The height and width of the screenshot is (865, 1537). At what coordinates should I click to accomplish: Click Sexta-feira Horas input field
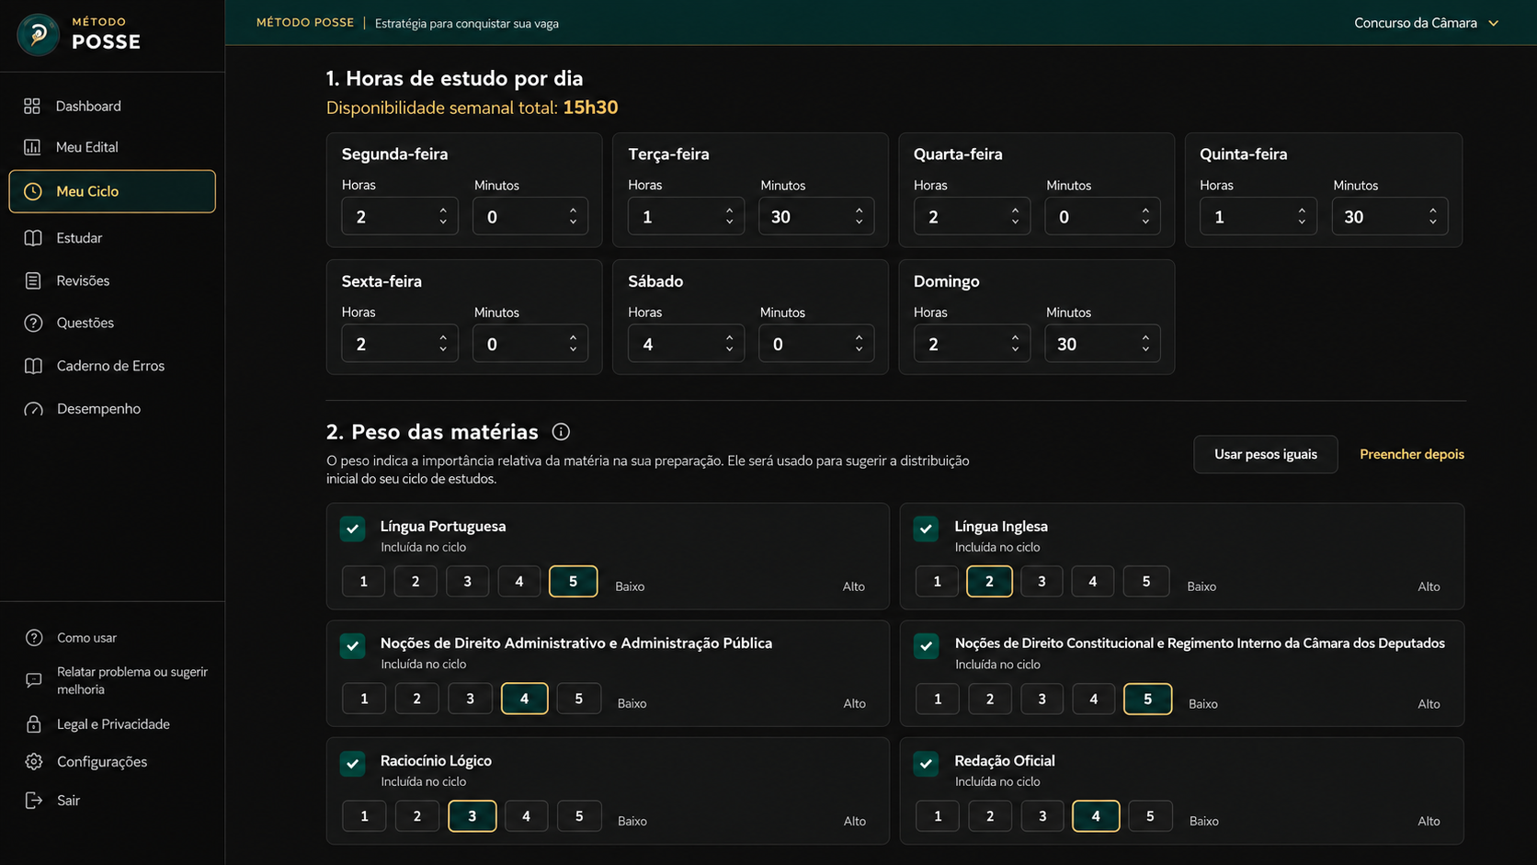tap(400, 343)
